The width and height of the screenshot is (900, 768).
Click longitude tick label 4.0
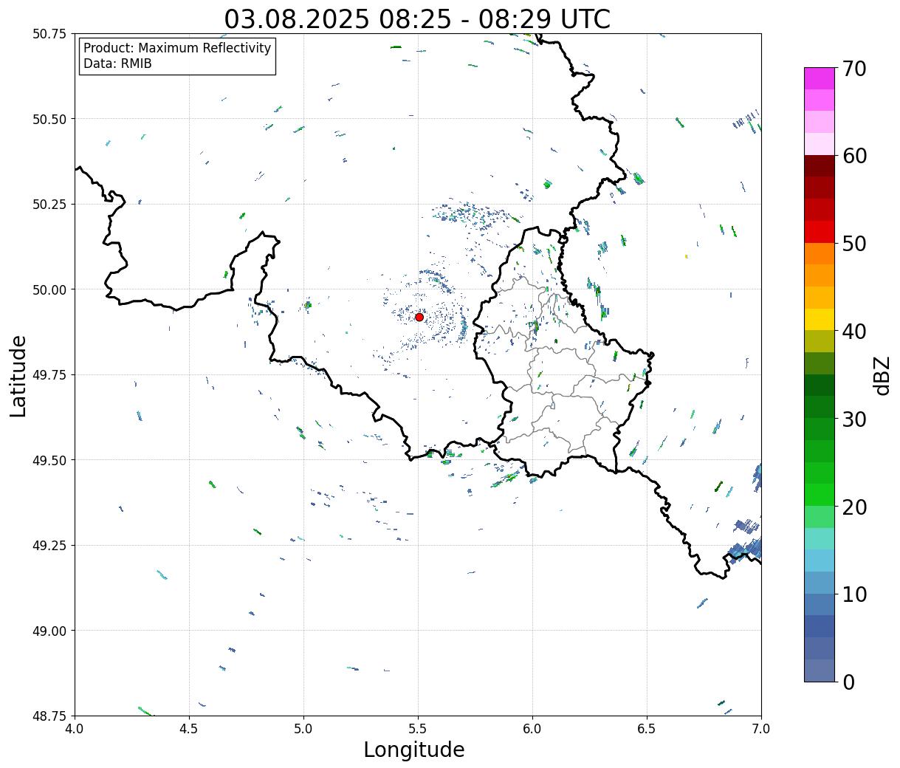[x=75, y=728]
